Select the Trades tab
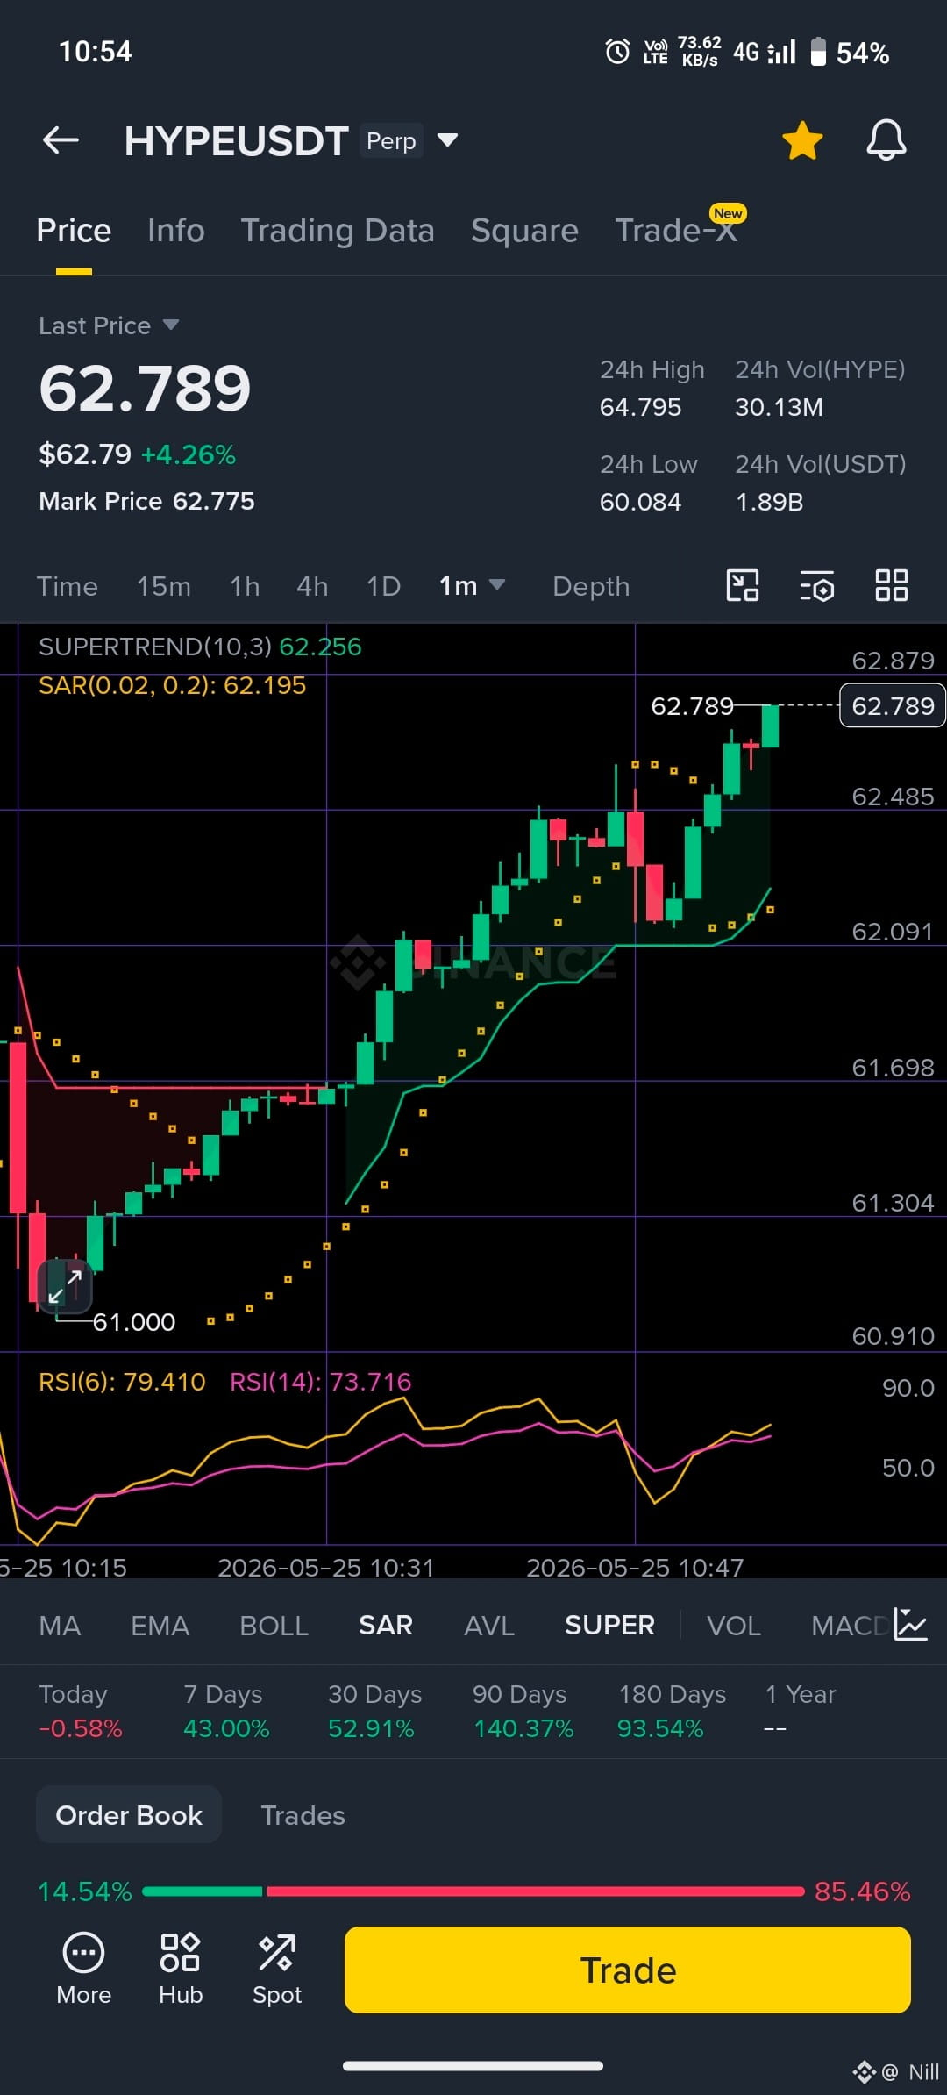The image size is (947, 2095). pyautogui.click(x=303, y=1815)
